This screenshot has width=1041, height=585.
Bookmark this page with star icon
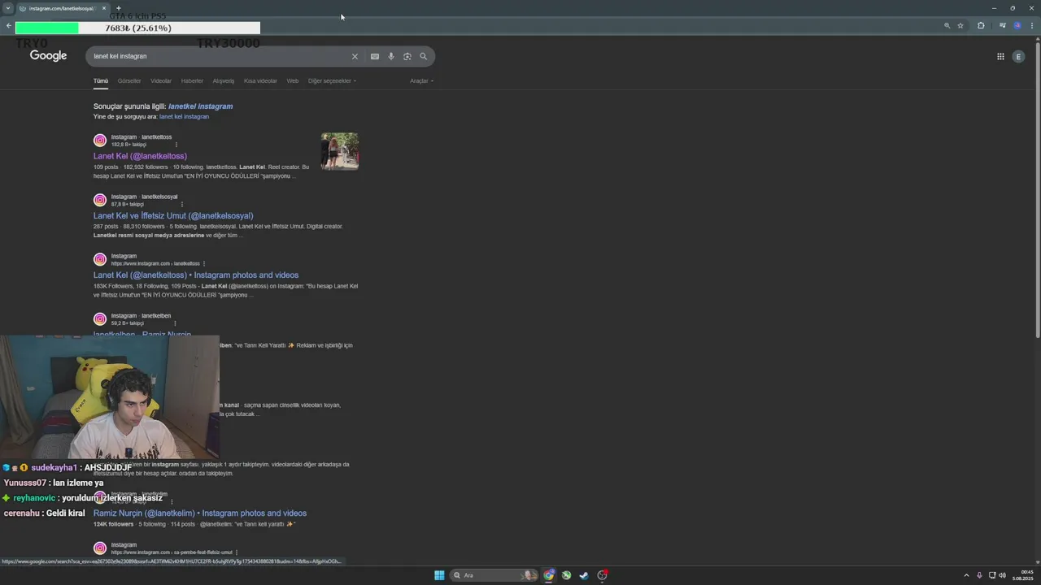[x=960, y=26]
